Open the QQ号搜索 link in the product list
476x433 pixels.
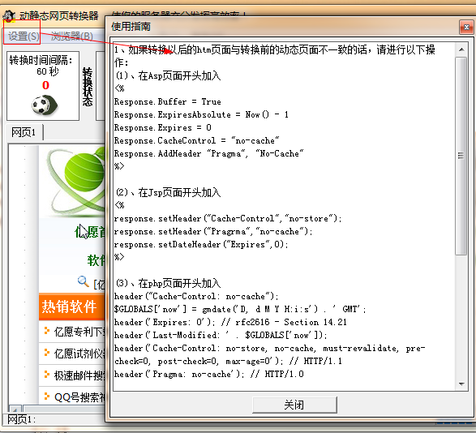[x=79, y=397]
